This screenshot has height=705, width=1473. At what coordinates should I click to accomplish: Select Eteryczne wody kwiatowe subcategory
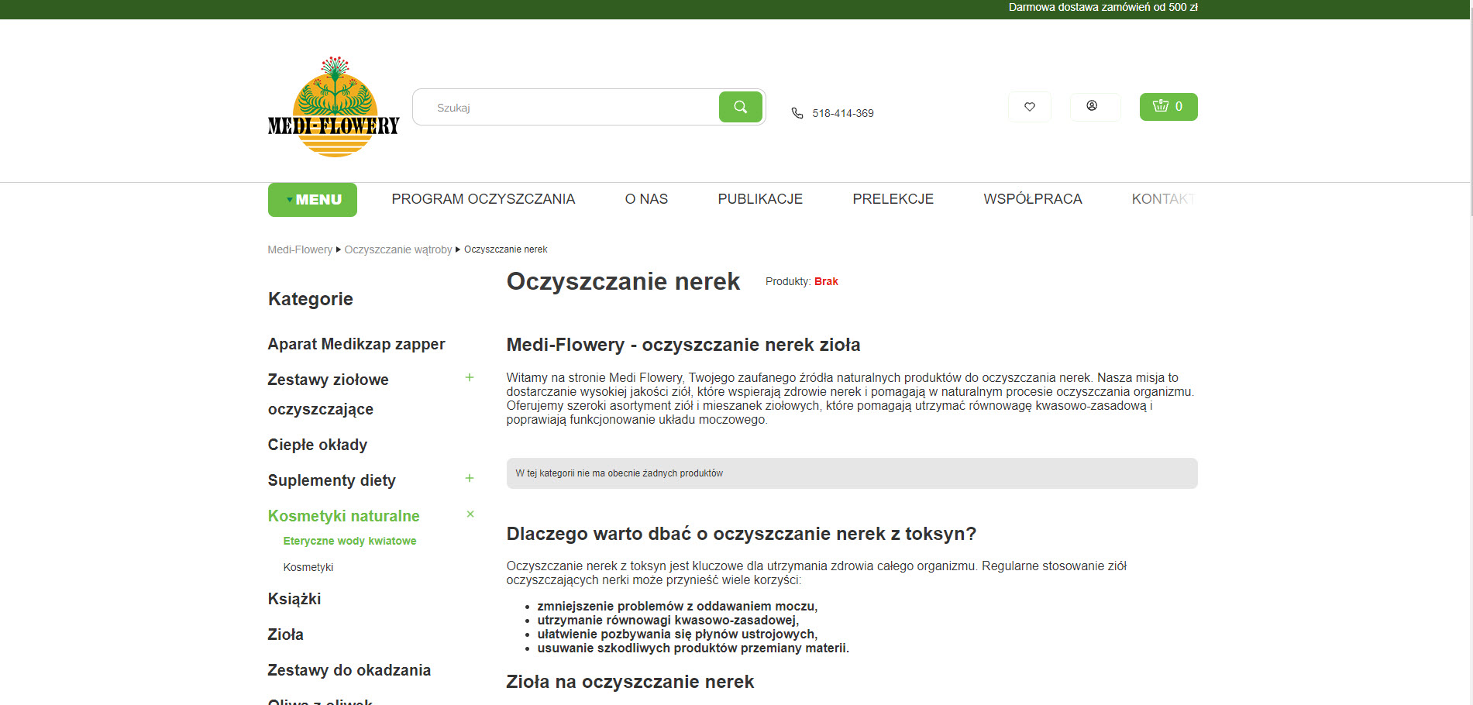pos(349,541)
